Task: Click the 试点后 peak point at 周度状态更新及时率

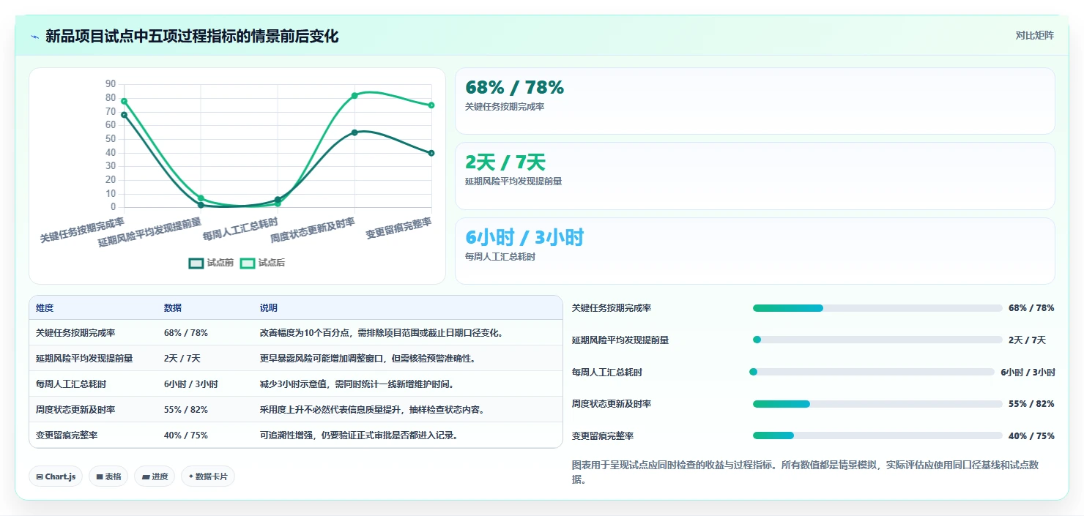Action: (x=354, y=96)
